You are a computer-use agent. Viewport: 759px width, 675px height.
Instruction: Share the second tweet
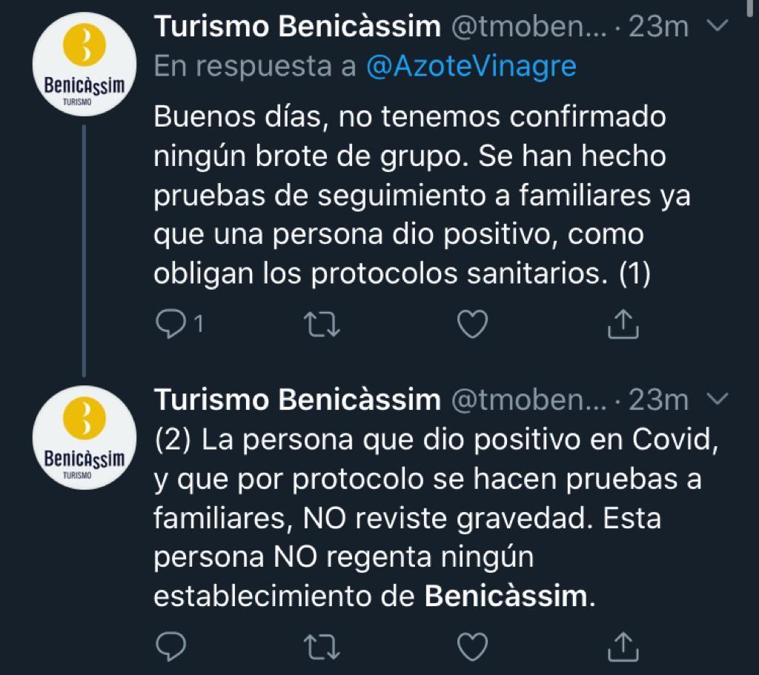(x=623, y=645)
